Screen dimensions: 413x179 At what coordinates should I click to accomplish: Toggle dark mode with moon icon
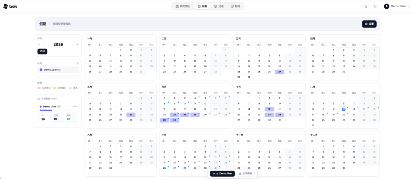coord(366,6)
